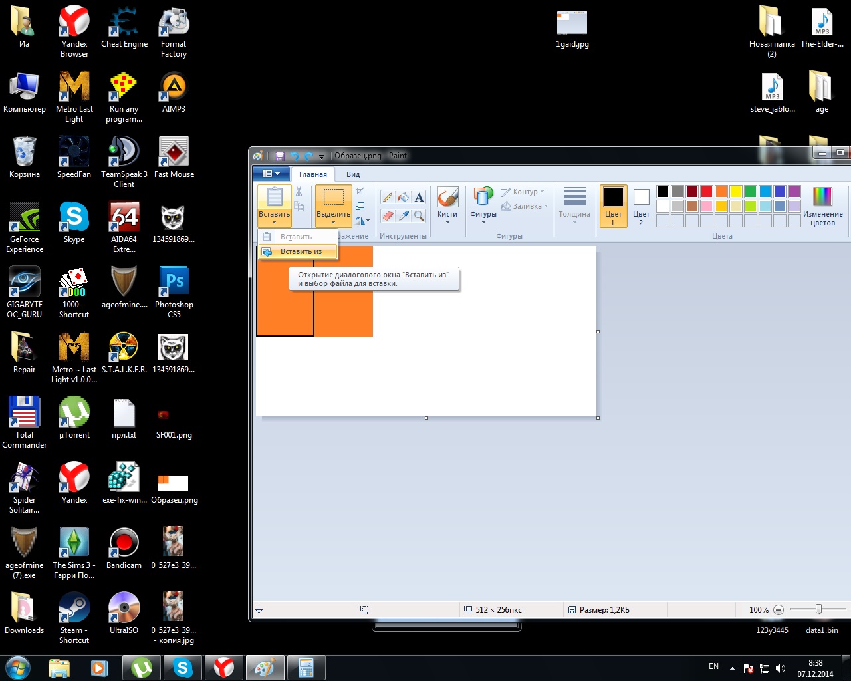Activate the Цвет 2 color selector
This screenshot has height=681, width=851.
coord(641,206)
